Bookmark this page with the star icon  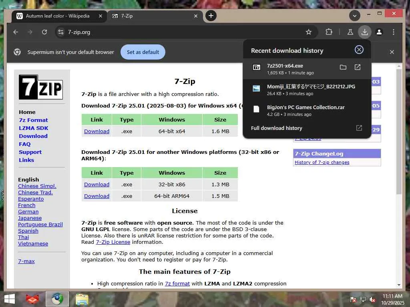point(309,32)
